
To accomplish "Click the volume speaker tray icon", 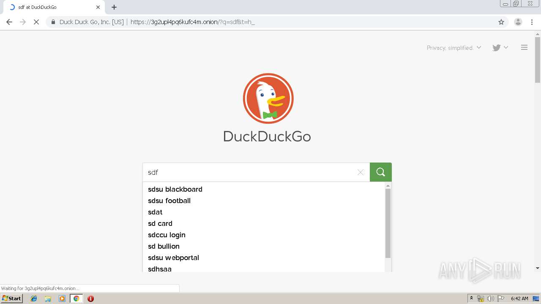I will tap(491, 299).
